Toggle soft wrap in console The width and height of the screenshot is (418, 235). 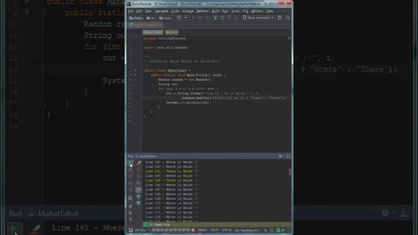point(138,183)
